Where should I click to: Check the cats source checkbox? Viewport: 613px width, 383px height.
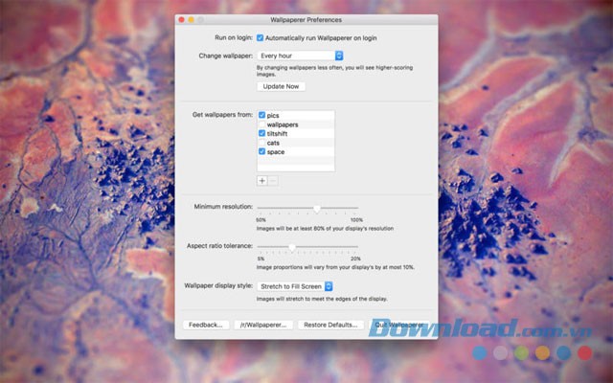[262, 143]
